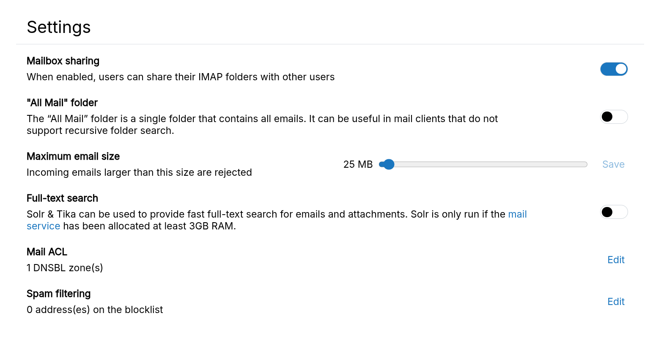This screenshot has width=672, height=346.
Task: Select the Maximum email size heading
Action: [x=73, y=156]
